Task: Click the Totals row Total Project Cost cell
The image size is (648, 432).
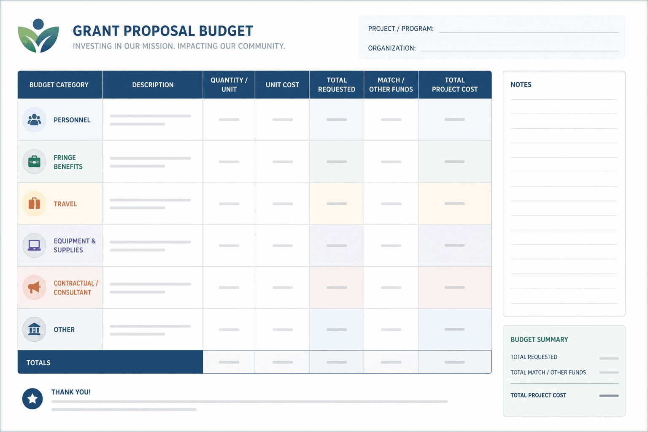Action: [455, 362]
